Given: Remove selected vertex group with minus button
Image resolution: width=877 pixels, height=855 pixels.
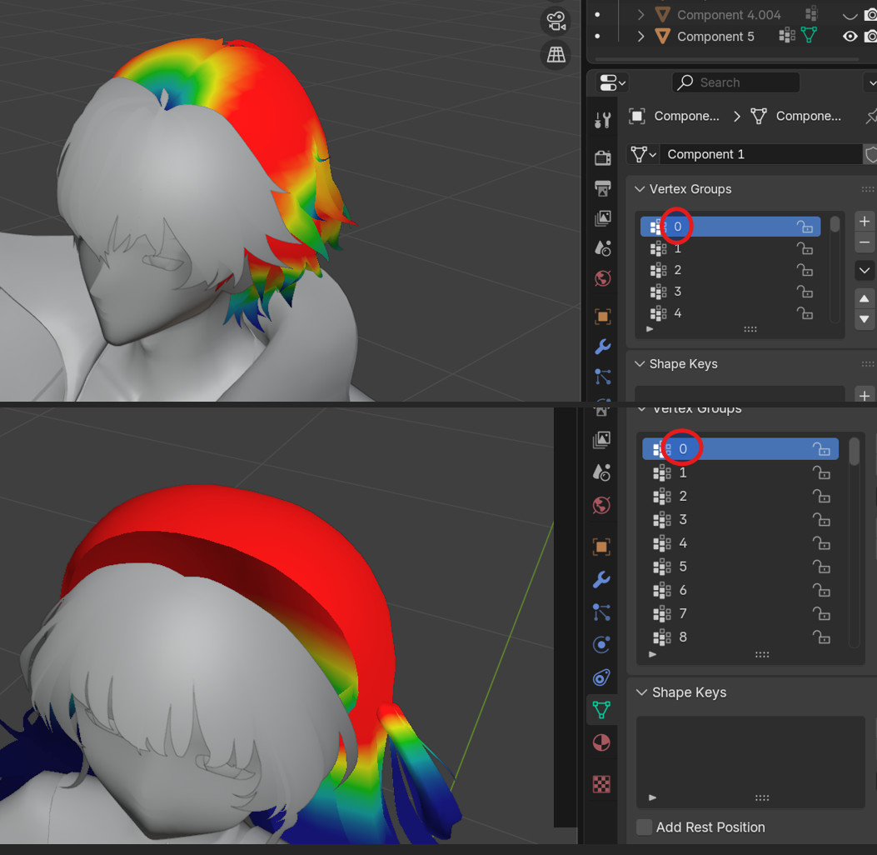Looking at the screenshot, I should pyautogui.click(x=864, y=242).
